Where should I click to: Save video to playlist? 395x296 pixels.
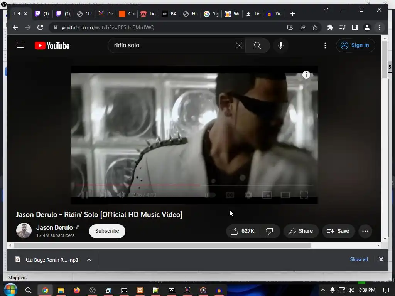point(338,231)
